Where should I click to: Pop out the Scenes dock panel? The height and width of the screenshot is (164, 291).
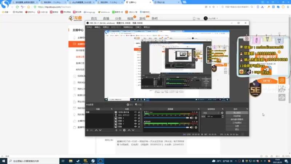112,109
